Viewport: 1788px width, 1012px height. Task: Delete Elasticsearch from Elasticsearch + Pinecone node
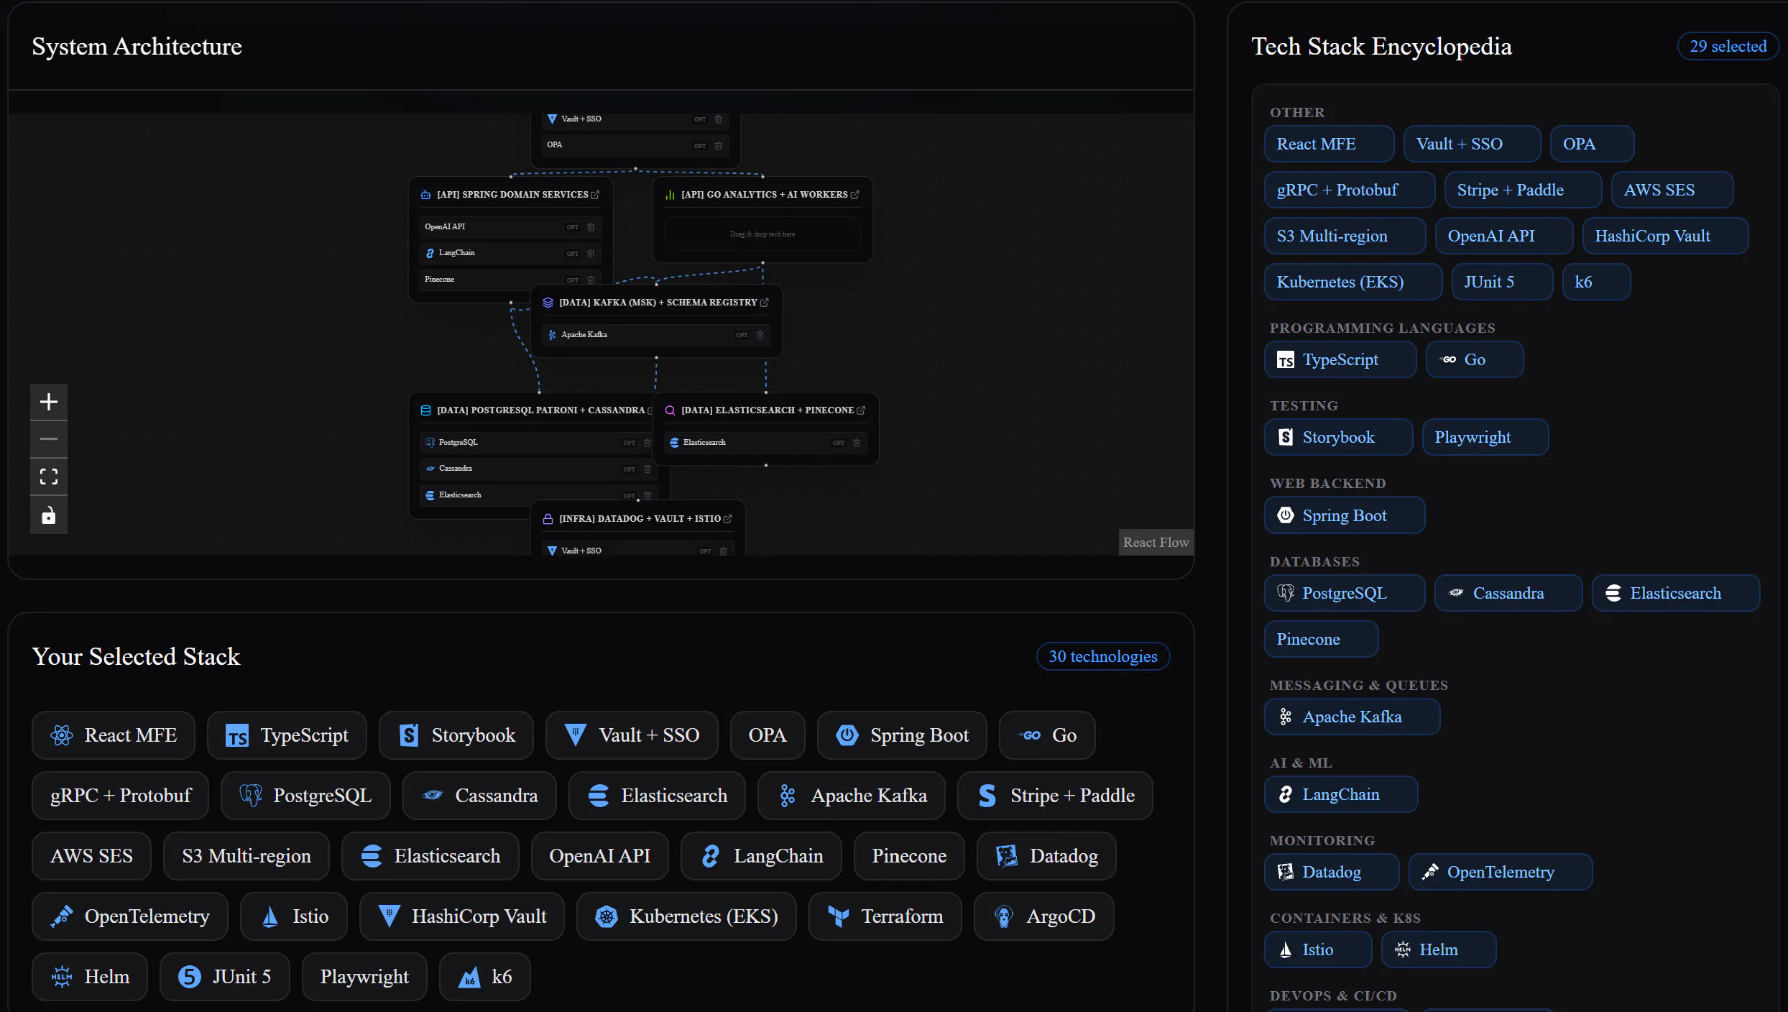(x=857, y=443)
